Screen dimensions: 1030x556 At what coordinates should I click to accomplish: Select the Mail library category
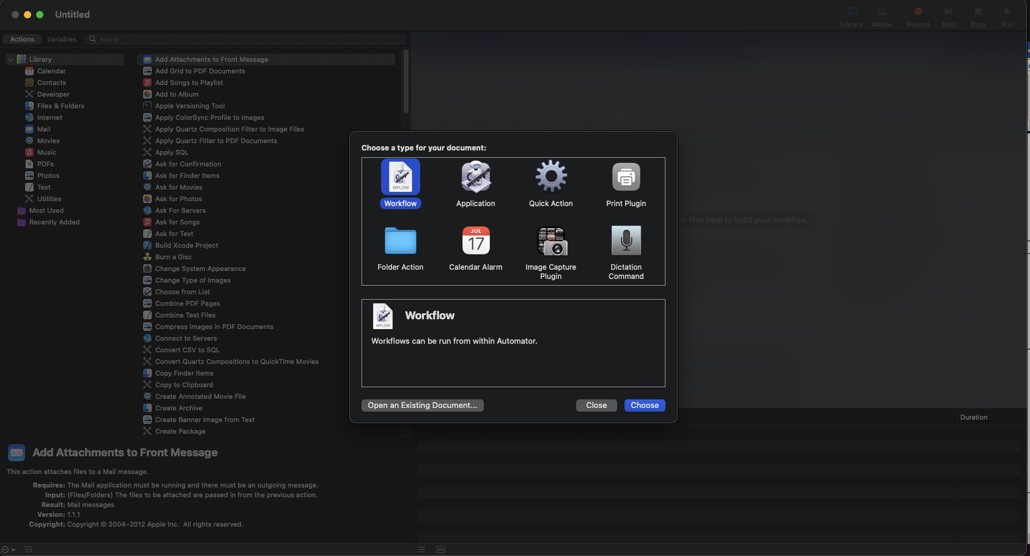[x=43, y=129]
